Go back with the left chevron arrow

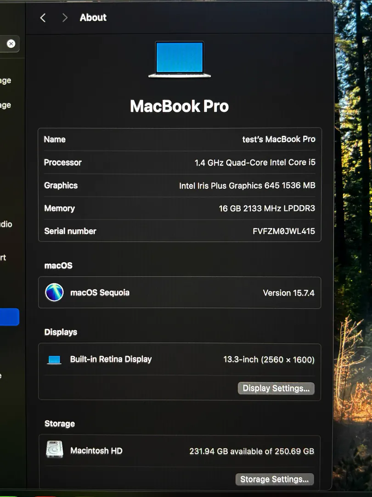click(43, 18)
